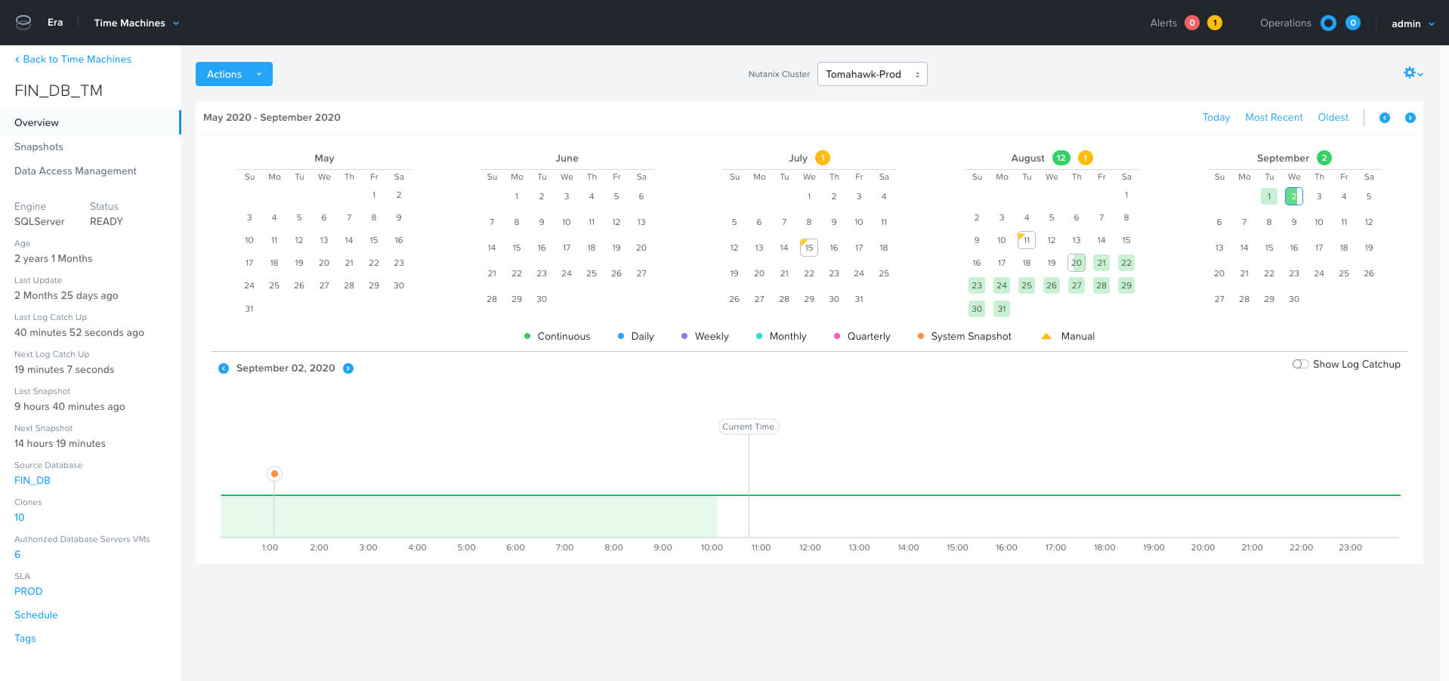Open Data Access Management section
The height and width of the screenshot is (681, 1449).
pos(76,171)
